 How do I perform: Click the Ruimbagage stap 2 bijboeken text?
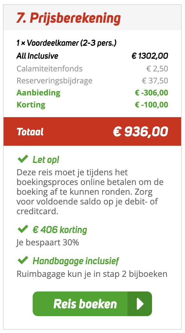[92, 274]
